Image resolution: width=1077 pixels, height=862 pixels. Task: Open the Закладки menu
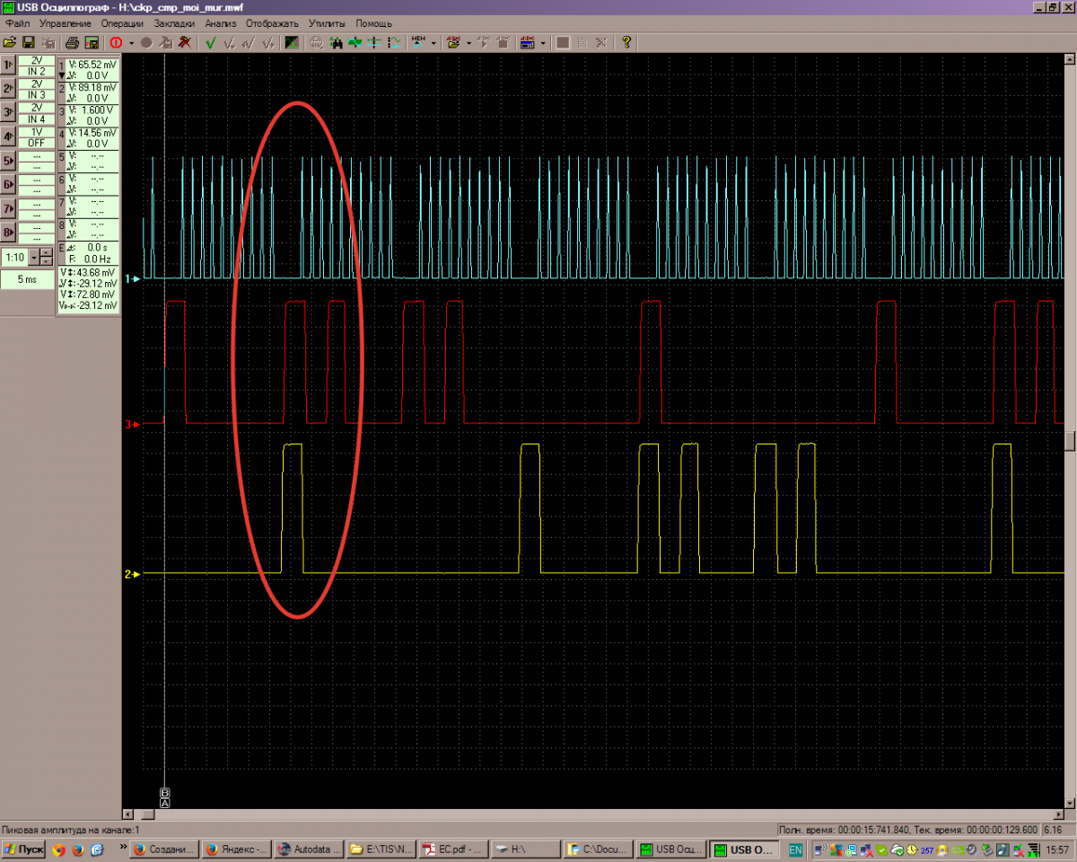coord(174,22)
